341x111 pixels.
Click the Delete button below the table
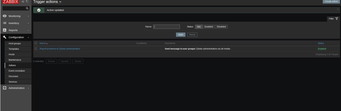tap(78, 61)
